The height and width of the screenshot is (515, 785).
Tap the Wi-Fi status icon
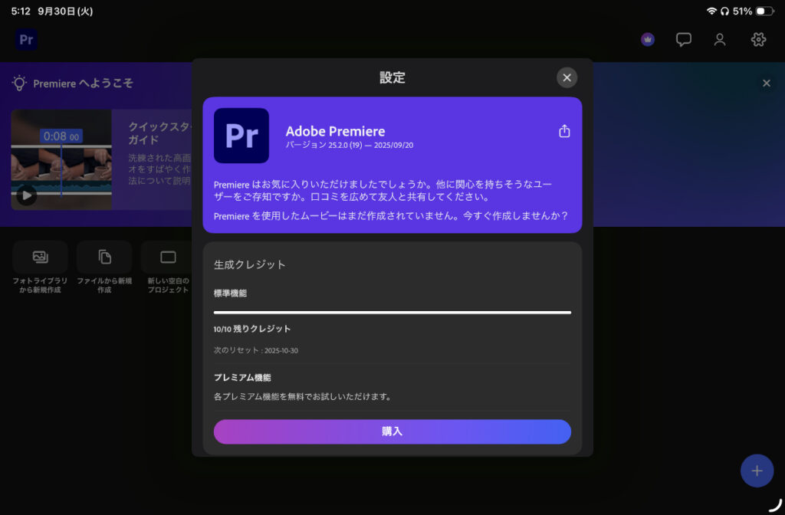pos(711,11)
